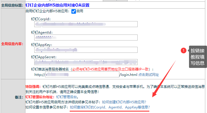Click the 钉钉企业内部H5微应用对接OA设置 title text
The image size is (207, 113).
pos(57,5)
